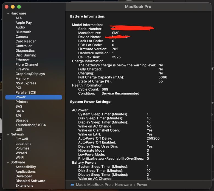Click the Cell Revision value 3925
The image size is (214, 191).
[116, 57]
